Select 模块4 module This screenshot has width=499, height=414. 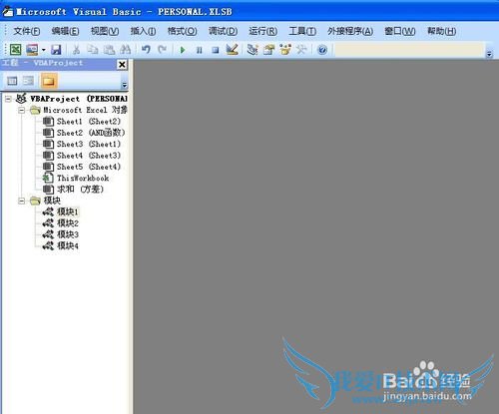(x=68, y=245)
